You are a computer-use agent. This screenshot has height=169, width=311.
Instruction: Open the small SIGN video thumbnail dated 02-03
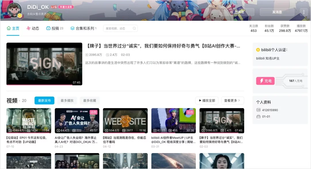[222, 121]
